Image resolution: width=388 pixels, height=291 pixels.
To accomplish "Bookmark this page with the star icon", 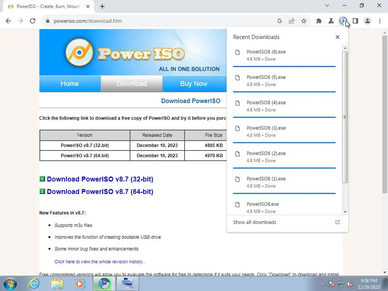I will click(x=304, y=21).
